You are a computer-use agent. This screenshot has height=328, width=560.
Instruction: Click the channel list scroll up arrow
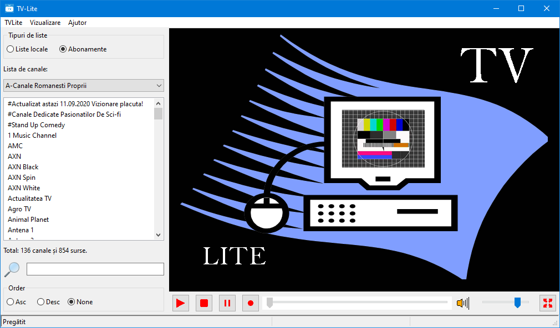(158, 103)
